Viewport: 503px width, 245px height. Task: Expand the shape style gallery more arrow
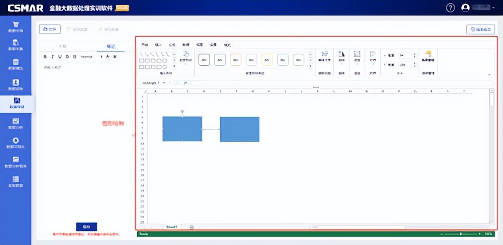click(310, 66)
